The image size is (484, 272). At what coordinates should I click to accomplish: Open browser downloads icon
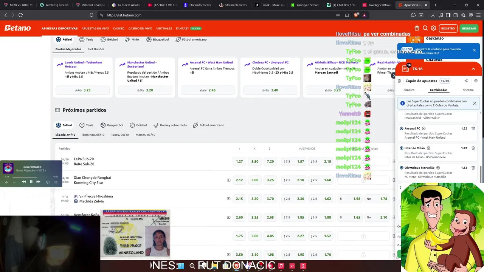pyautogui.click(x=433, y=15)
